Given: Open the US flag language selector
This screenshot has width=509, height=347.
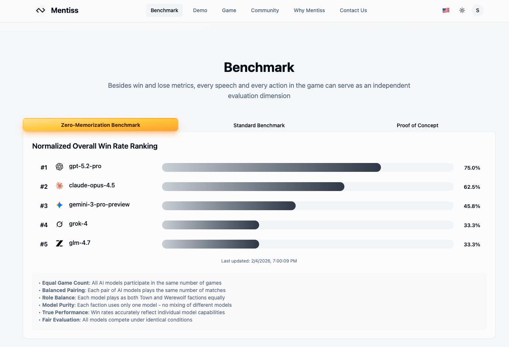Looking at the screenshot, I should 446,10.
